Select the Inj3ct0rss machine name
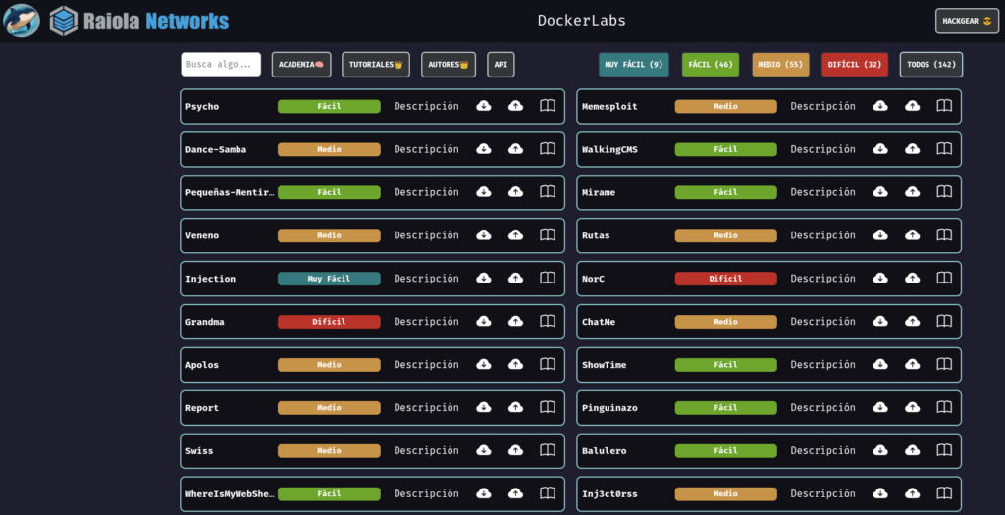Viewport: 1005px width, 515px height. 609,493
